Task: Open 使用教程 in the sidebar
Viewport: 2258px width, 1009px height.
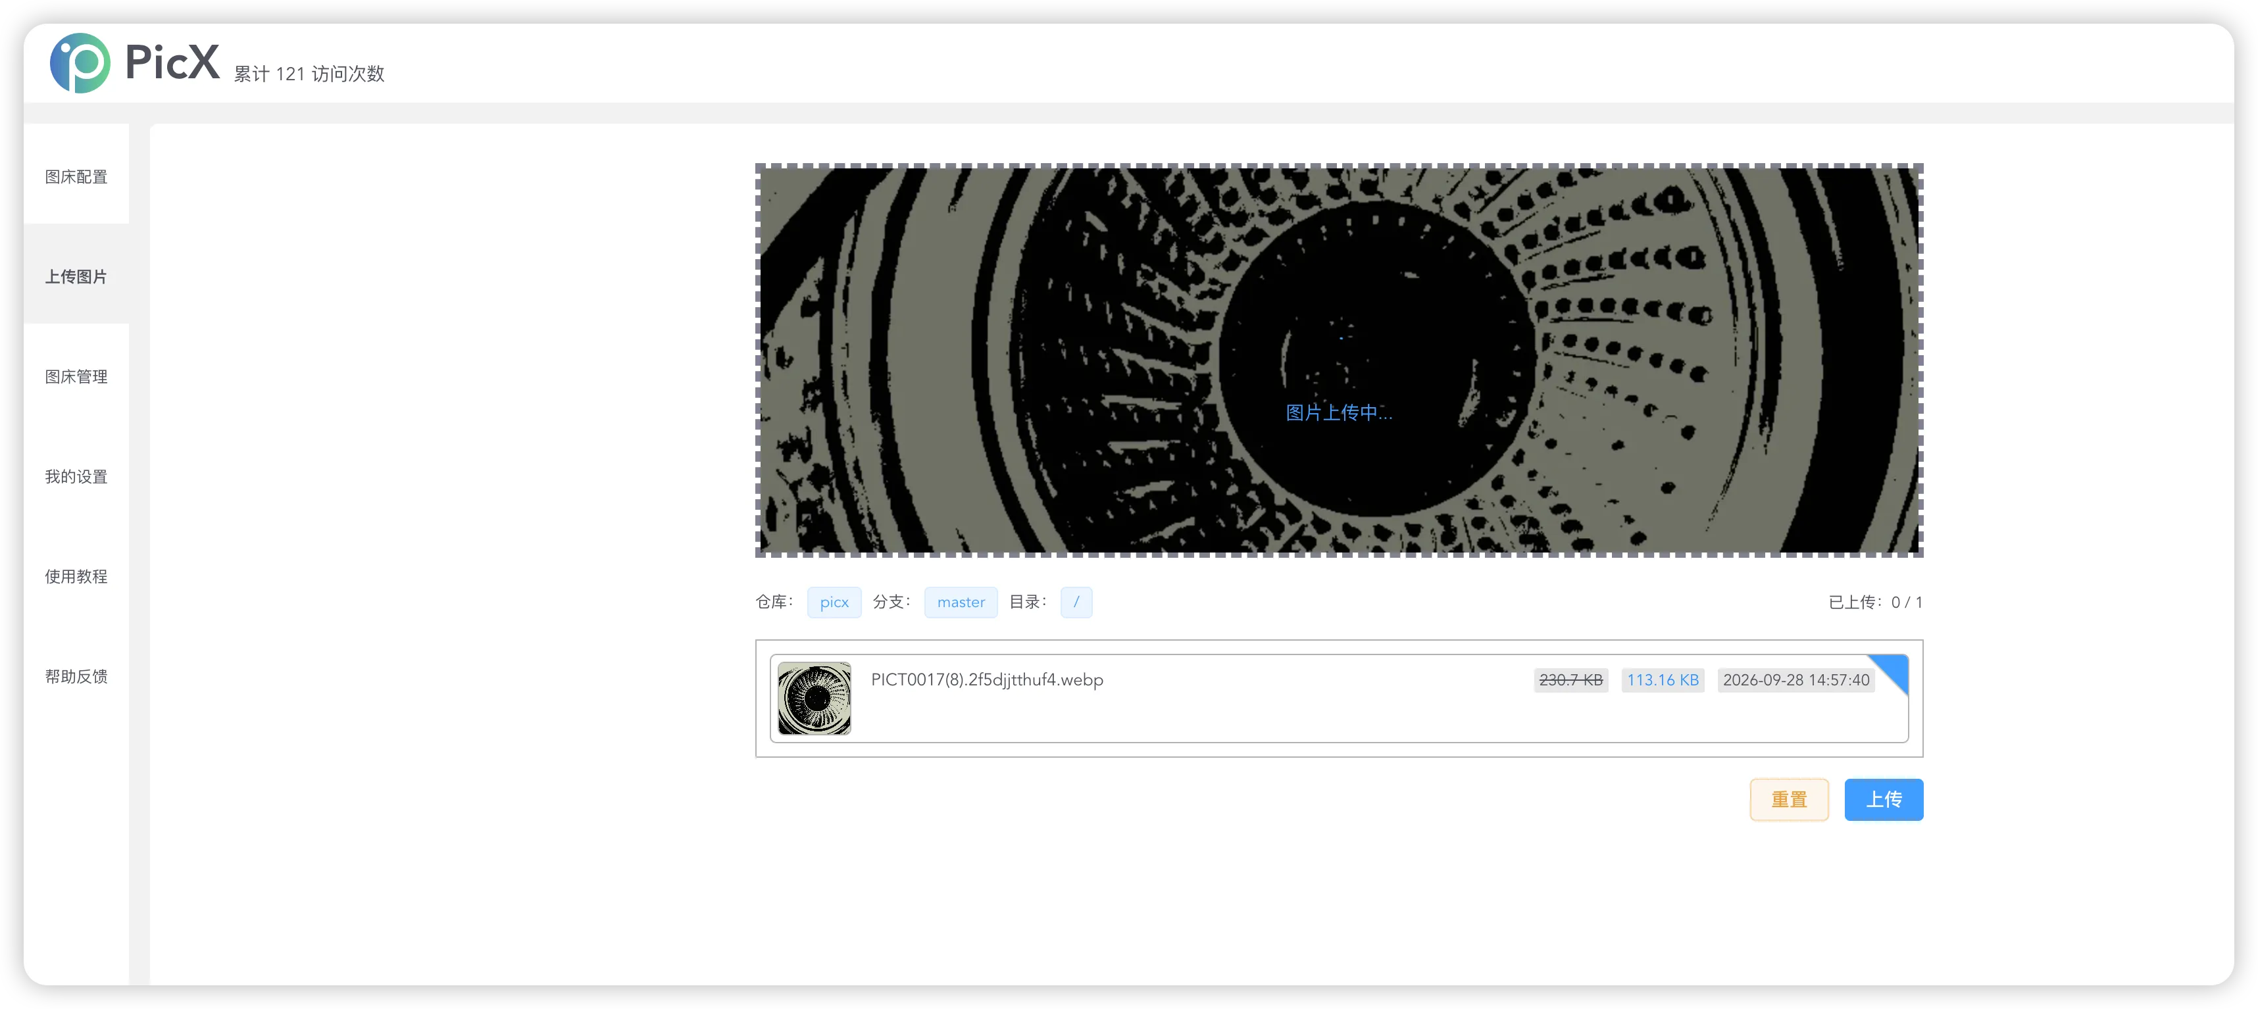Action: [76, 576]
